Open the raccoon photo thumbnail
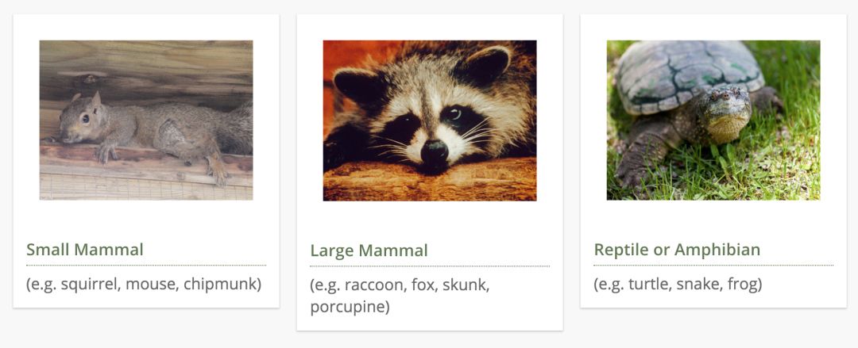 429,120
